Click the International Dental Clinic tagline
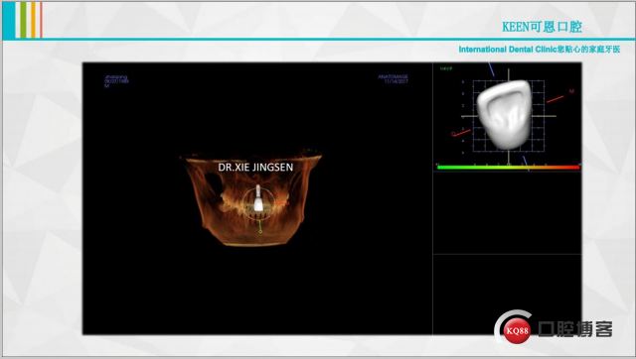This screenshot has height=359, width=636. [540, 50]
